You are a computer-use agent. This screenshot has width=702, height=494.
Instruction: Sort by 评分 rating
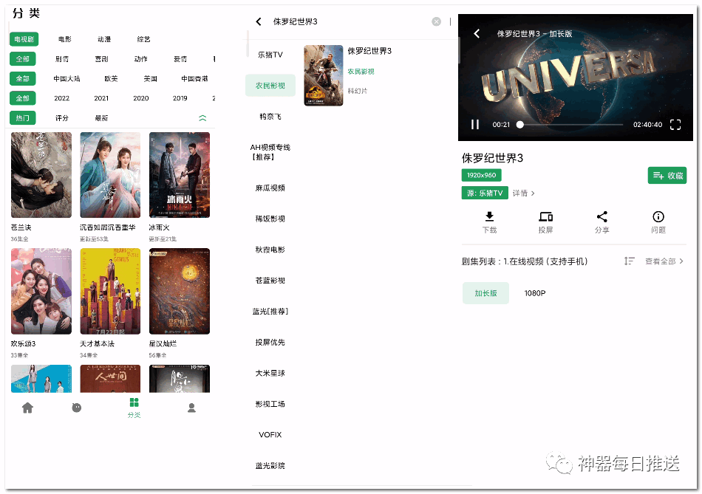tap(62, 117)
